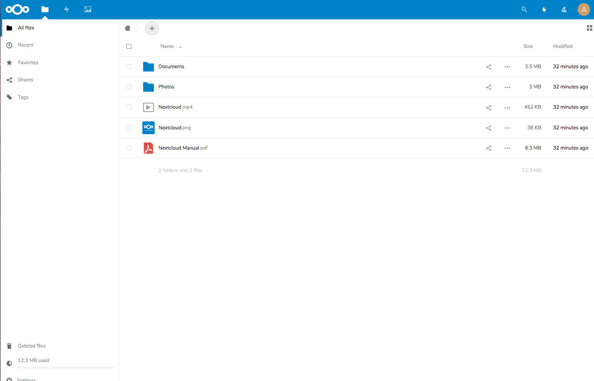Viewport: 594px width, 381px height.
Task: Click the 6.3 MB size cell
Action: coord(533,148)
